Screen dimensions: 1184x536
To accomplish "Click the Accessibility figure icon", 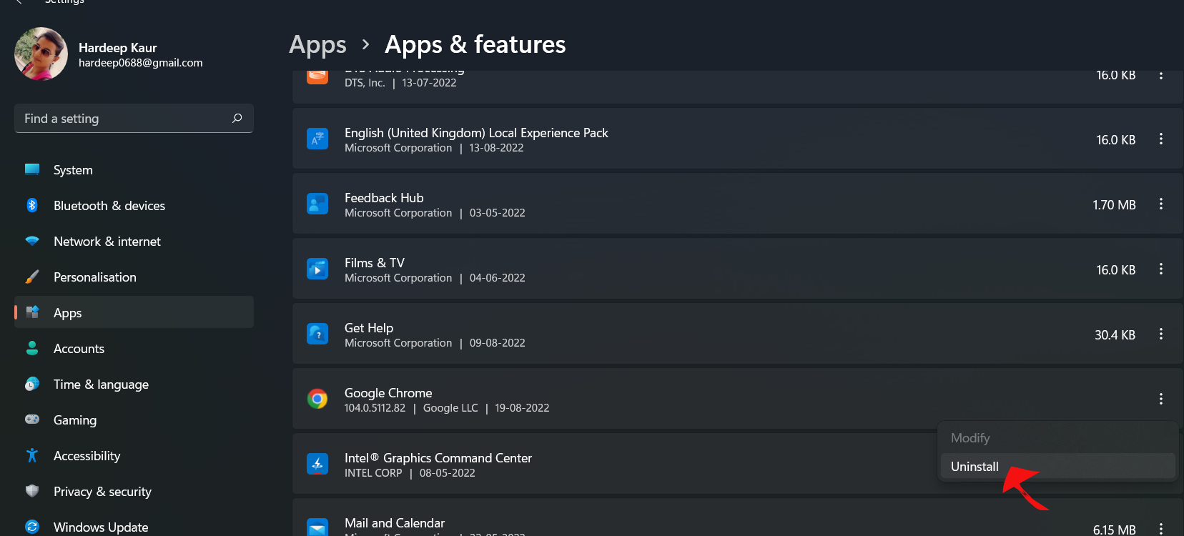I will pyautogui.click(x=32, y=456).
